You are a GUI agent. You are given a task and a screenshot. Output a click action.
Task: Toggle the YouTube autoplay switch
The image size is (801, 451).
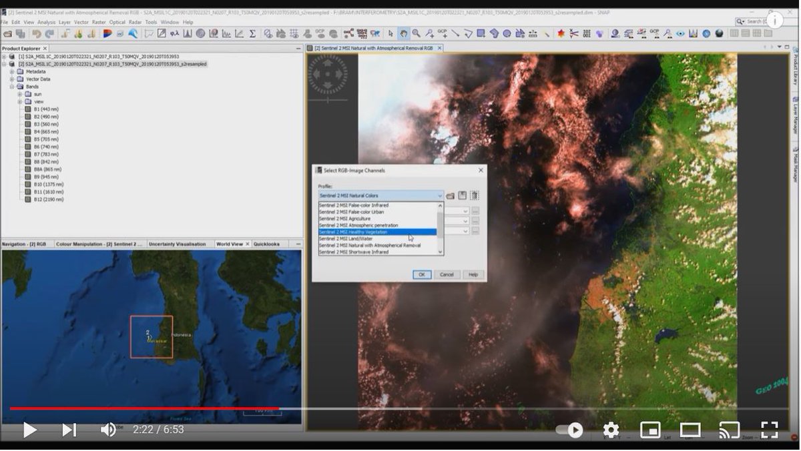[x=569, y=430]
